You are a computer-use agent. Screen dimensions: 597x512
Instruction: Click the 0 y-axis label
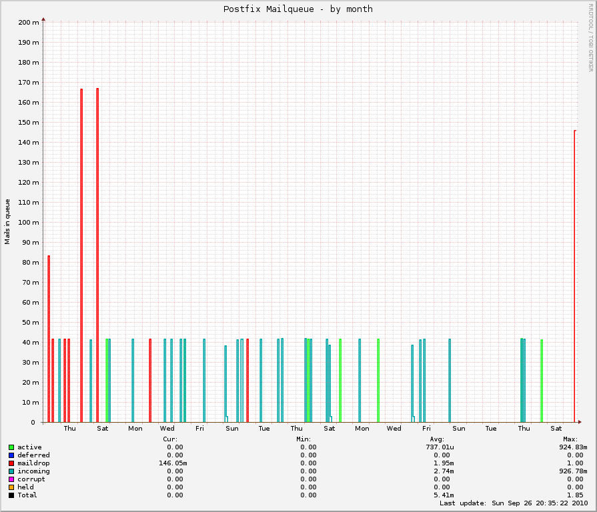[x=33, y=423]
